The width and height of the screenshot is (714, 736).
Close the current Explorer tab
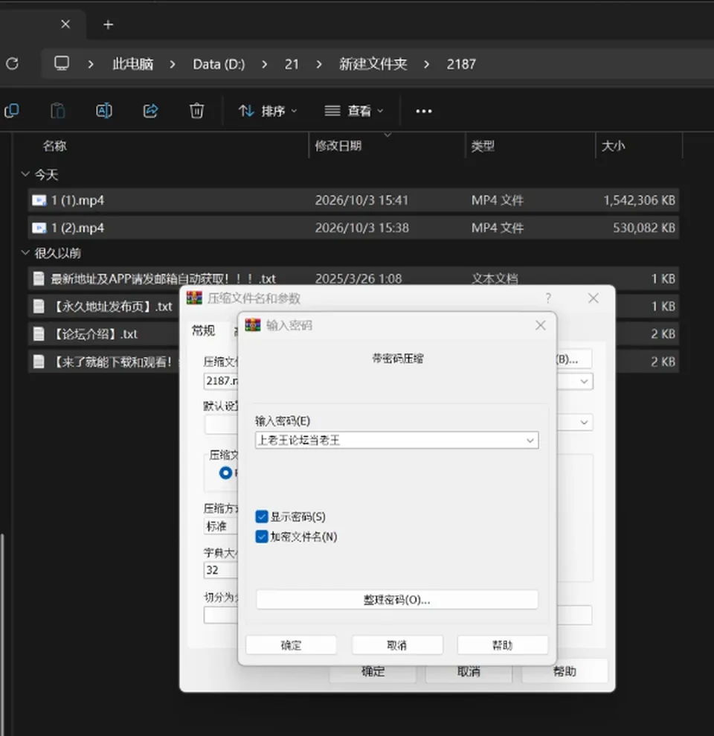pos(65,24)
